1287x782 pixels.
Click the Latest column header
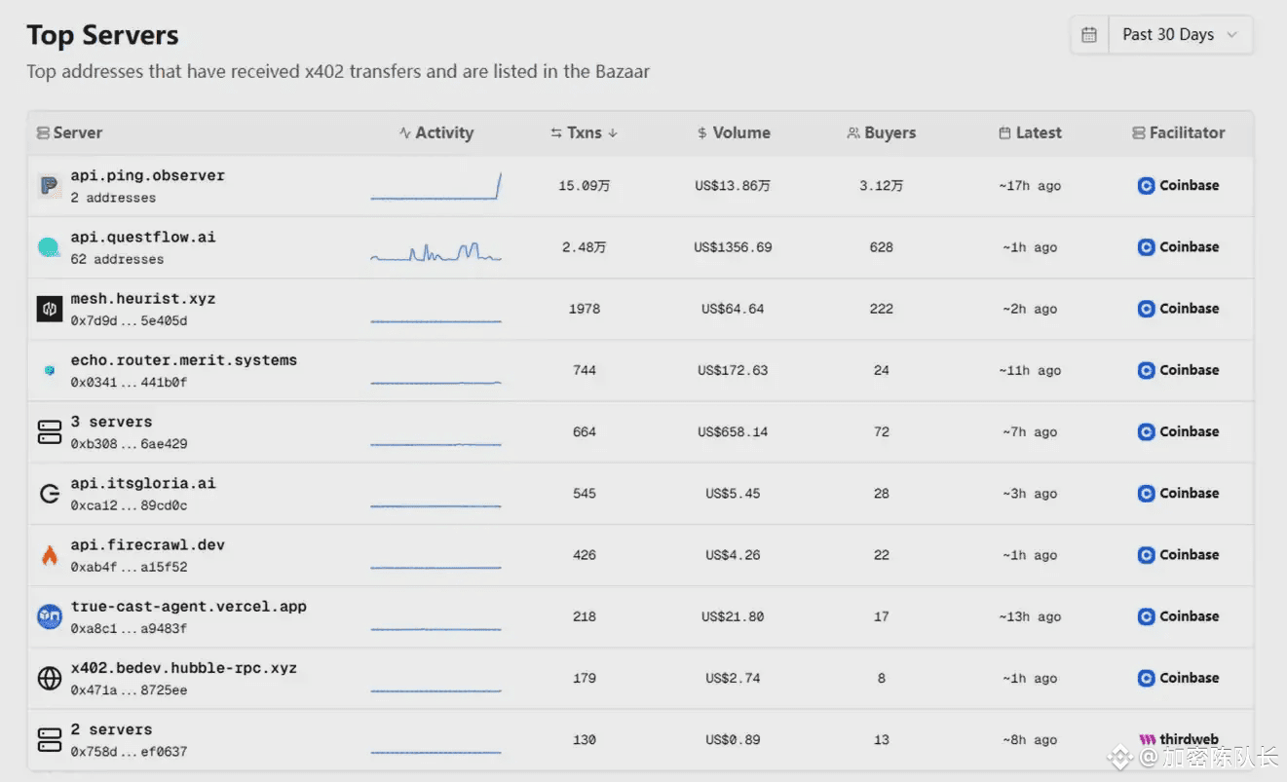1030,132
